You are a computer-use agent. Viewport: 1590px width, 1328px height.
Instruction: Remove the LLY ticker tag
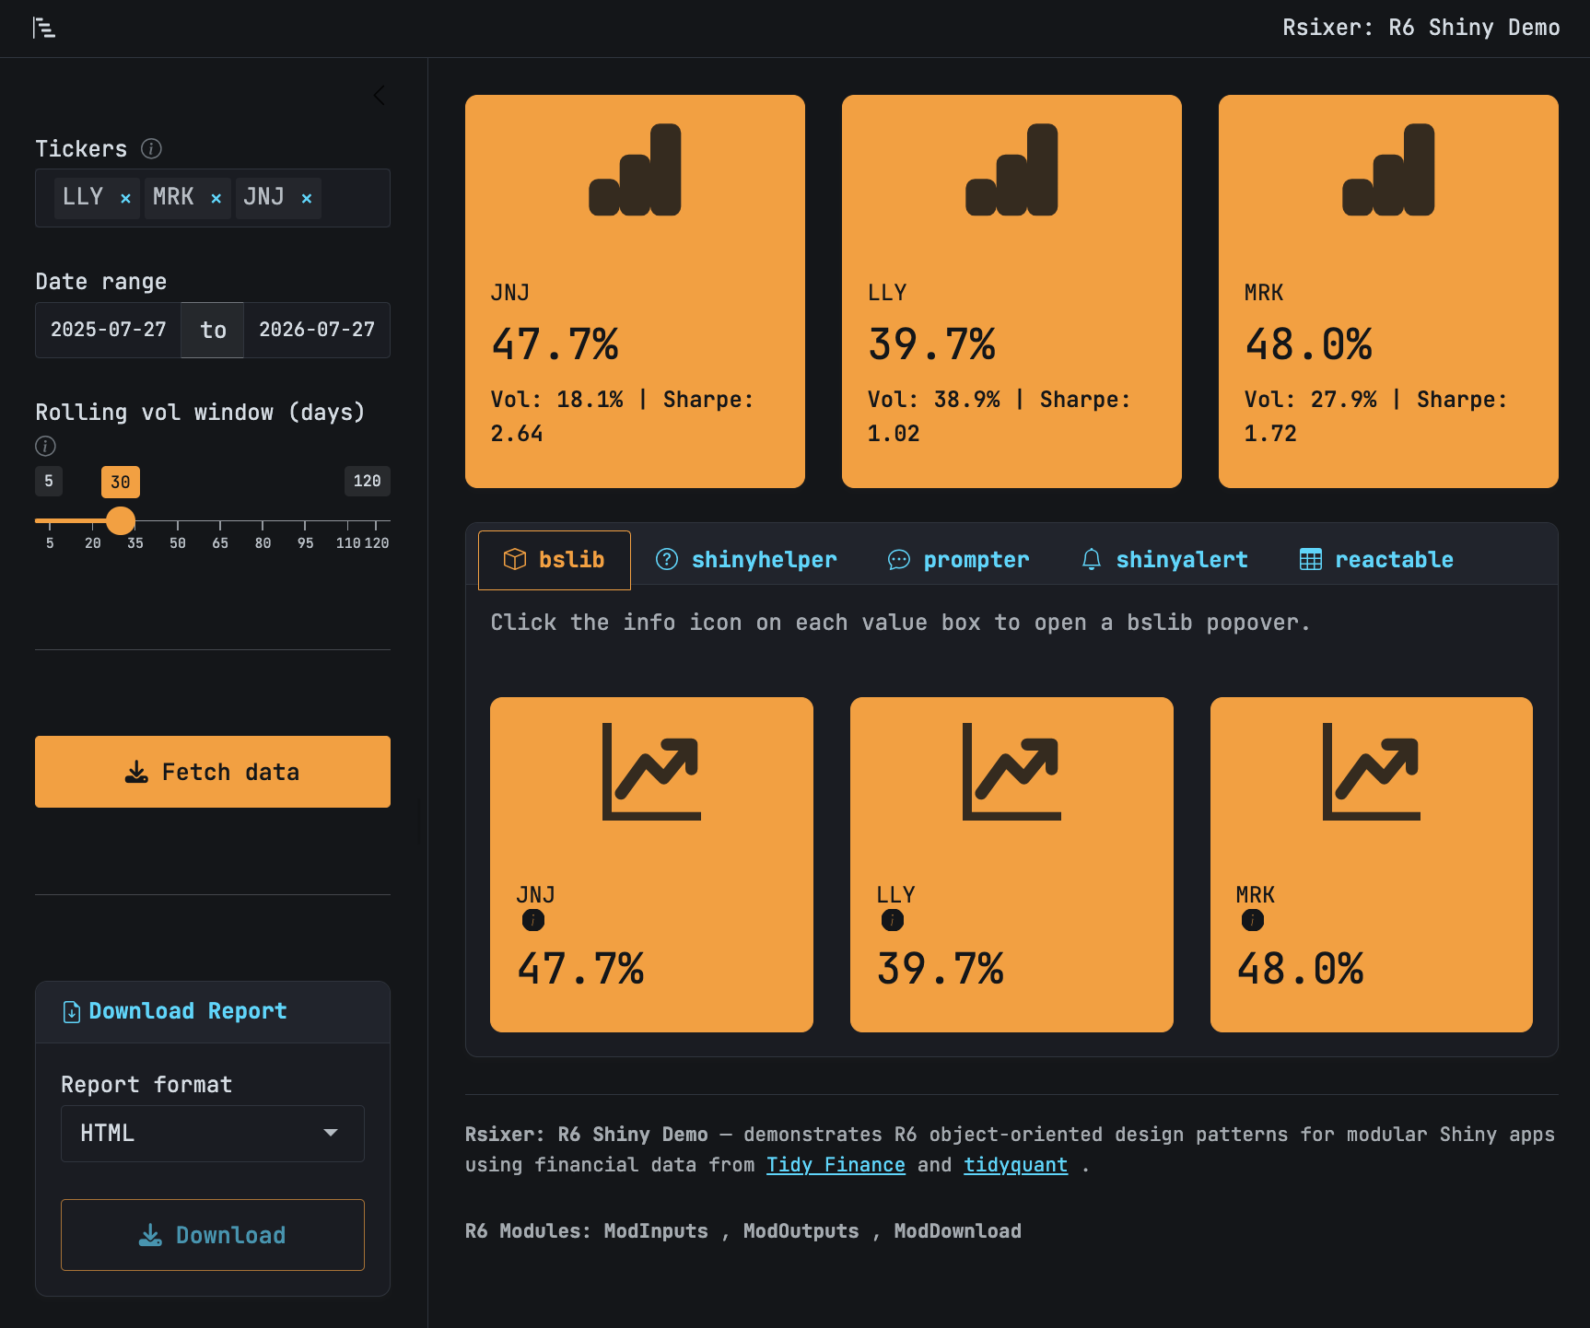[125, 198]
